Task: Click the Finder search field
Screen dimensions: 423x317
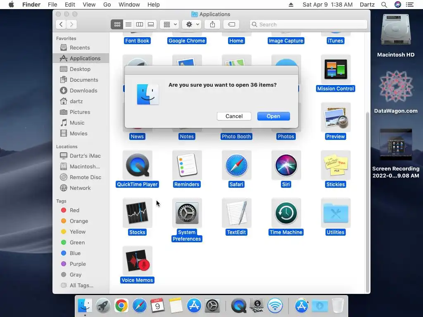Action: point(308,24)
